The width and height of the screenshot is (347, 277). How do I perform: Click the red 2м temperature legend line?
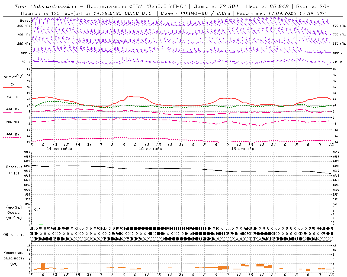12,87
